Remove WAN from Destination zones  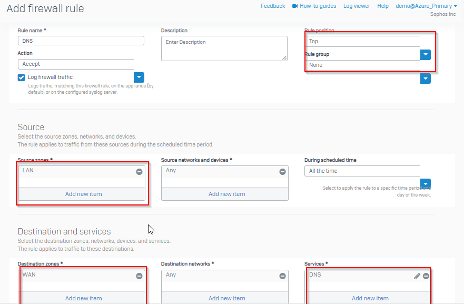point(139,276)
